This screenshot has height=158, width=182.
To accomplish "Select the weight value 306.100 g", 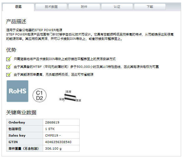I will [x=53, y=149].
